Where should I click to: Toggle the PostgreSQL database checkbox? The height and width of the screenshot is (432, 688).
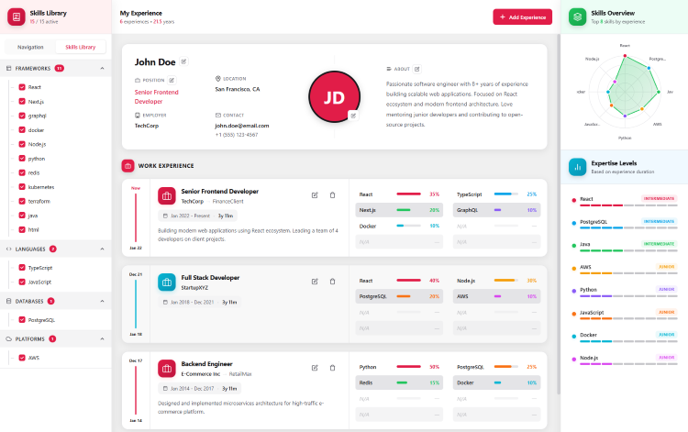click(x=22, y=320)
